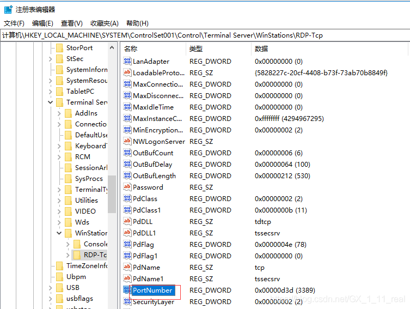Screen dimensions: 410x309
Task: Click the PdClass DWORD value icon
Action: [127, 198]
